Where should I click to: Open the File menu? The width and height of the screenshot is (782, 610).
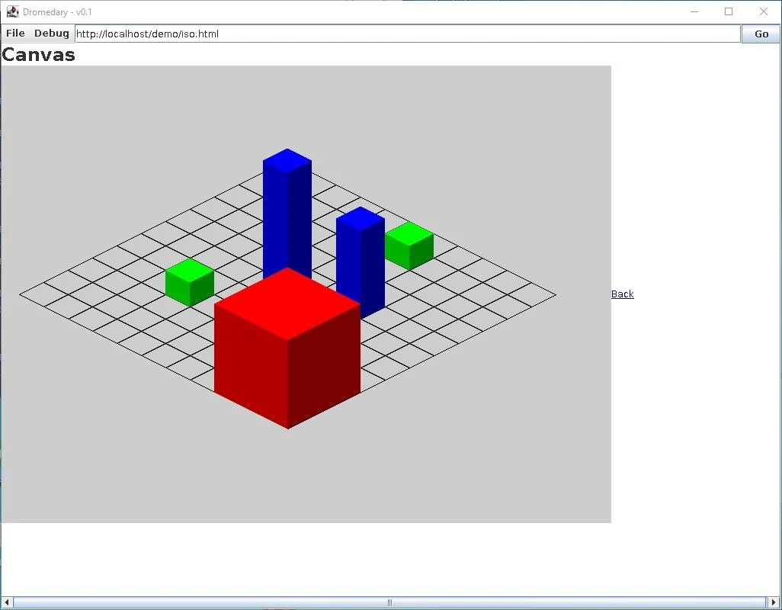[x=15, y=34]
